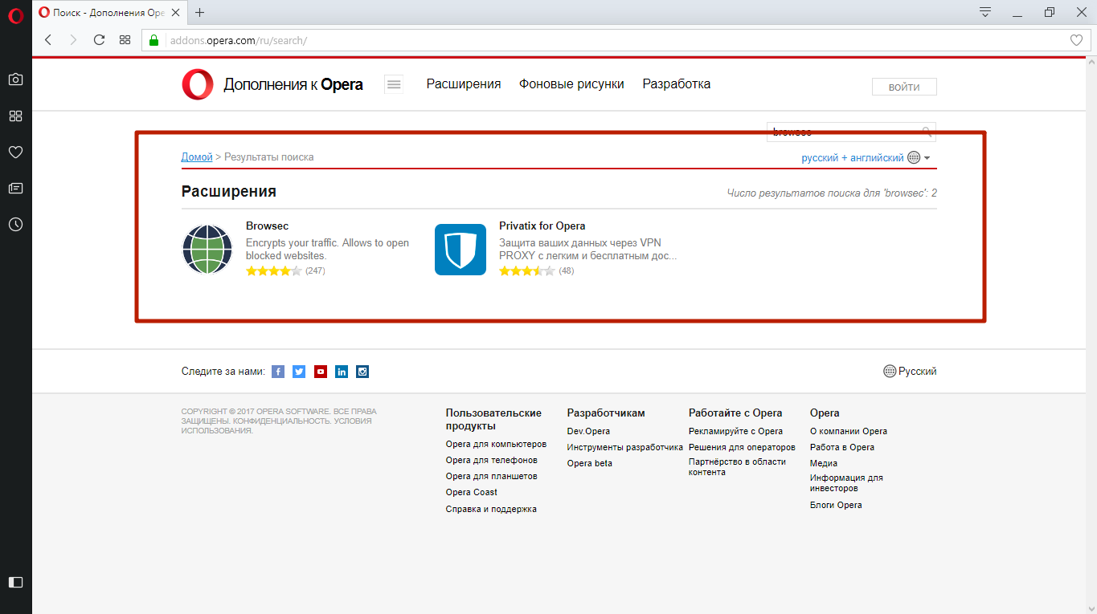Open Opera для компьютеров link
Screen dimensions: 1097x614
pos(496,445)
